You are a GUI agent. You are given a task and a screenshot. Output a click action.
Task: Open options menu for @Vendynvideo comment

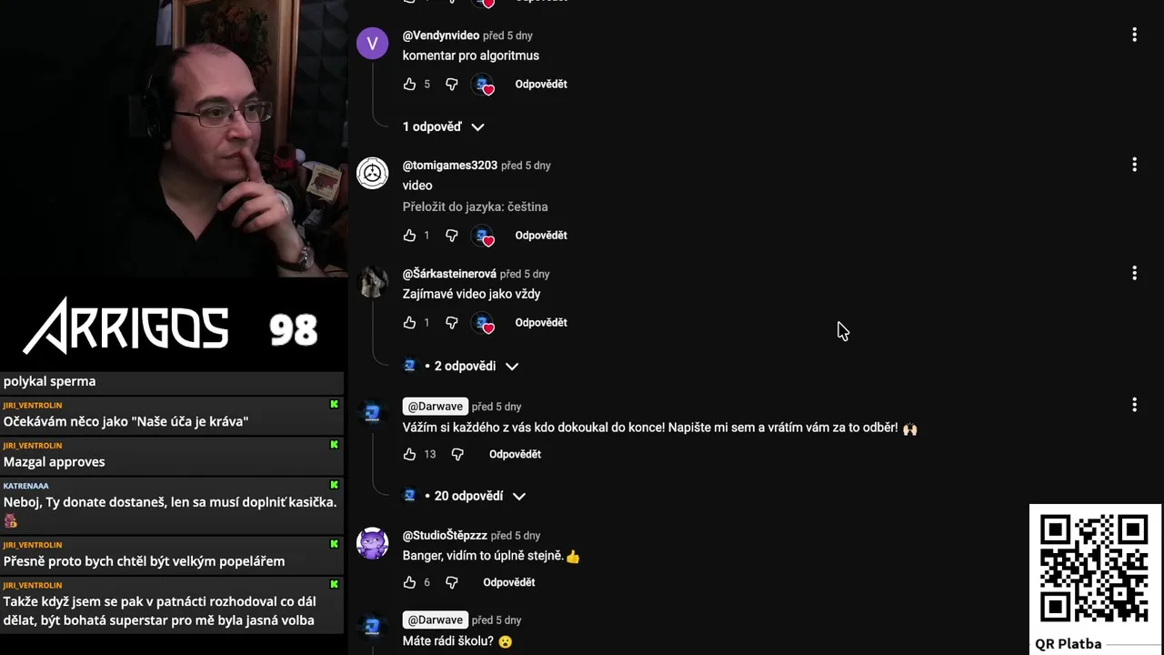tap(1134, 35)
